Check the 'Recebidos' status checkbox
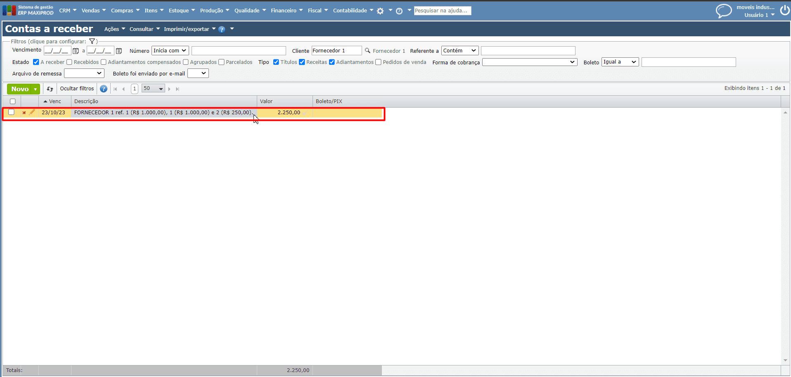The image size is (791, 377). click(x=69, y=62)
